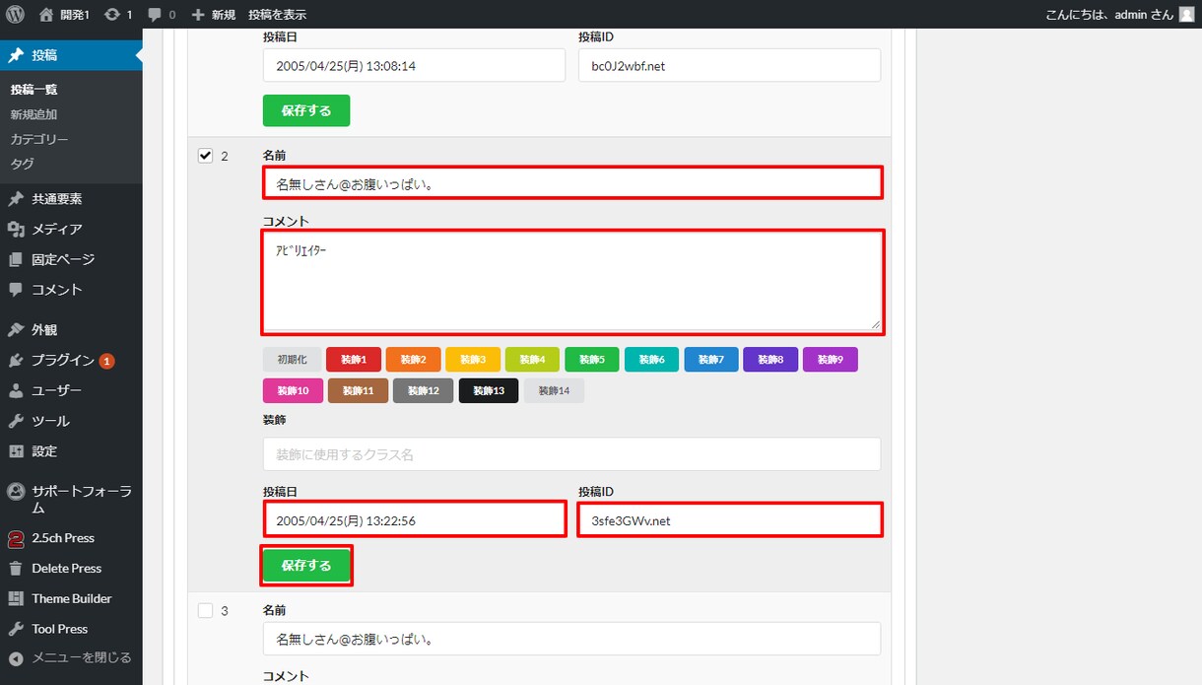Image resolution: width=1202 pixels, height=685 pixels.
Task: Select the pink 装飾10 swatch
Action: click(293, 390)
